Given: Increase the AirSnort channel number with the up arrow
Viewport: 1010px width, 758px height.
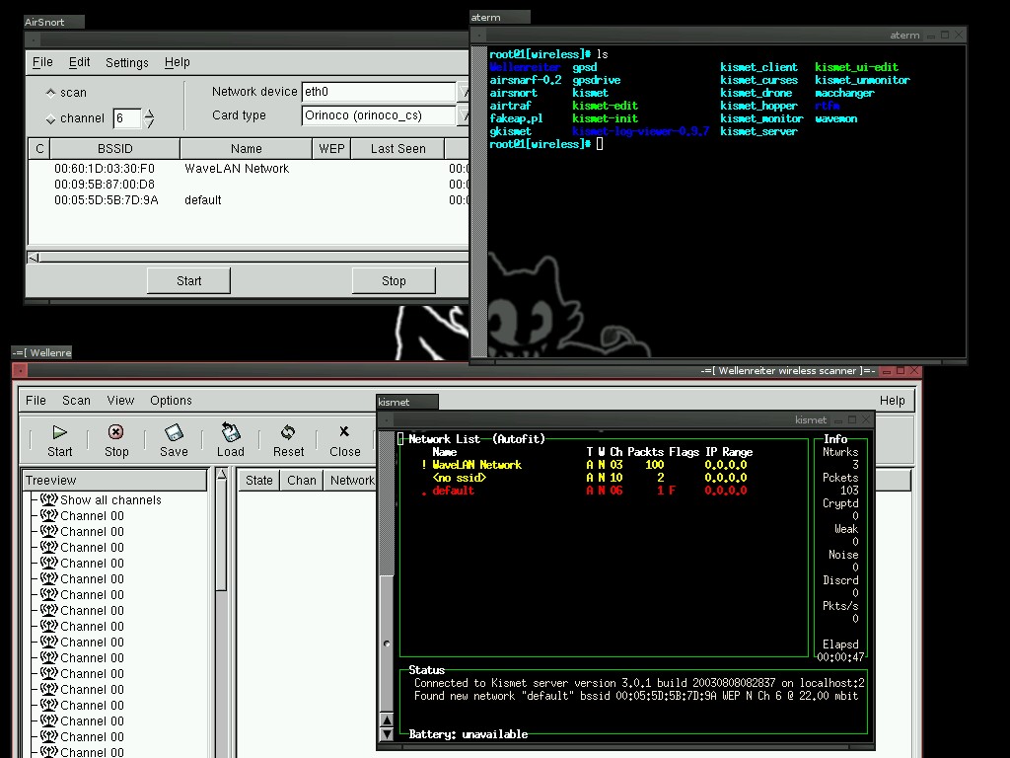Looking at the screenshot, I should 150,114.
